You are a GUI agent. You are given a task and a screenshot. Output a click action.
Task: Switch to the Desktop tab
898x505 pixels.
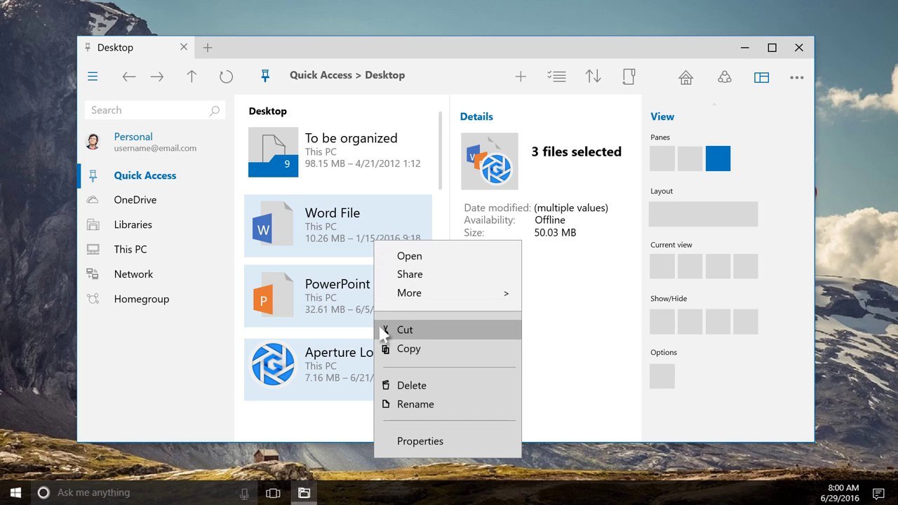pyautogui.click(x=136, y=48)
